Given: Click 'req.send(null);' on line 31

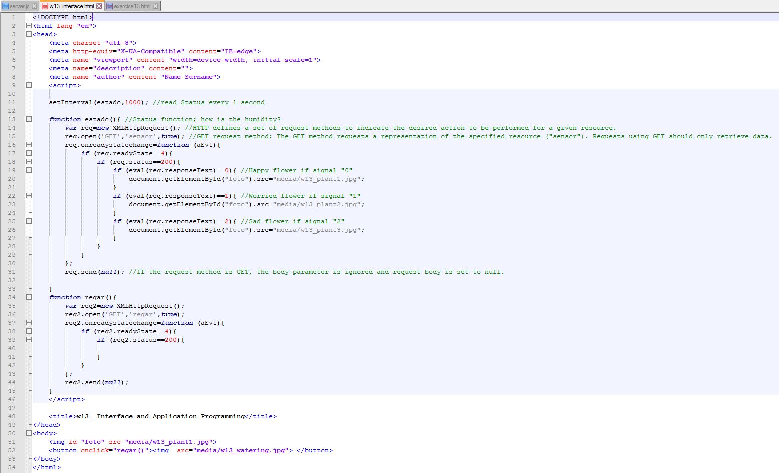Looking at the screenshot, I should click(x=95, y=272).
